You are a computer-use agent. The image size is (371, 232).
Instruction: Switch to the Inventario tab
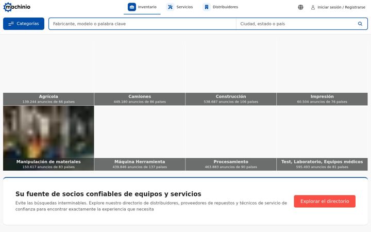tap(142, 7)
